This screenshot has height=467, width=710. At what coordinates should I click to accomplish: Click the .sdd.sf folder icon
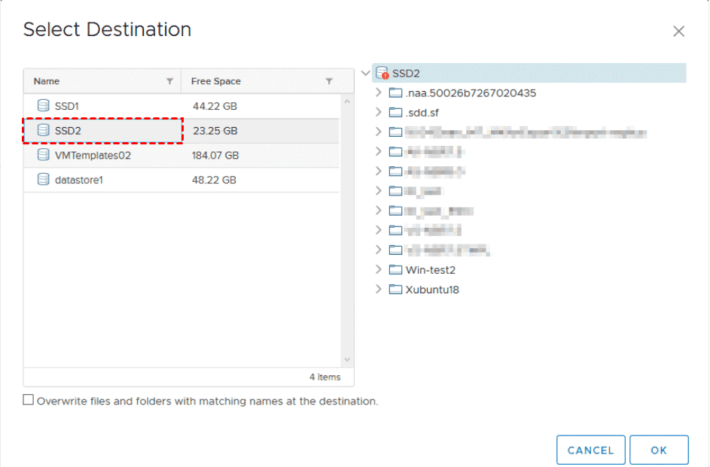(x=395, y=112)
